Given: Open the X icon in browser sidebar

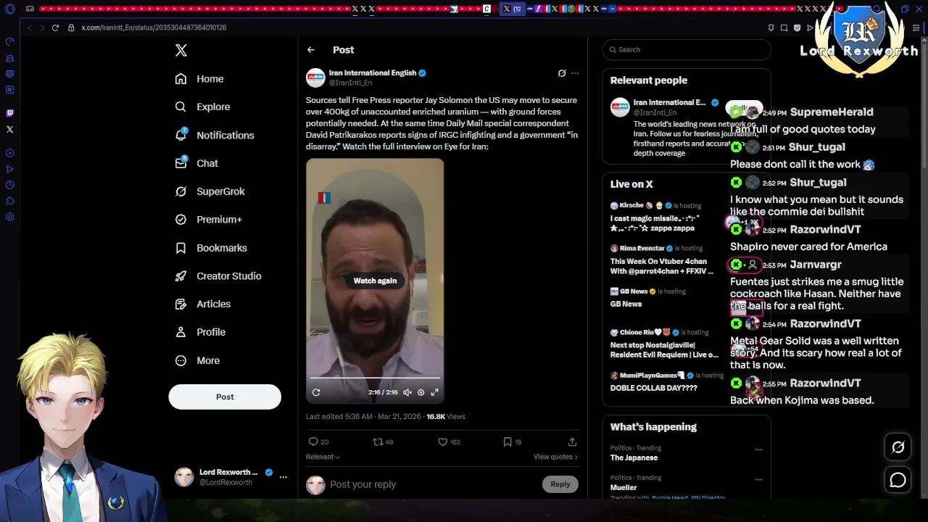Looking at the screenshot, I should (9, 129).
